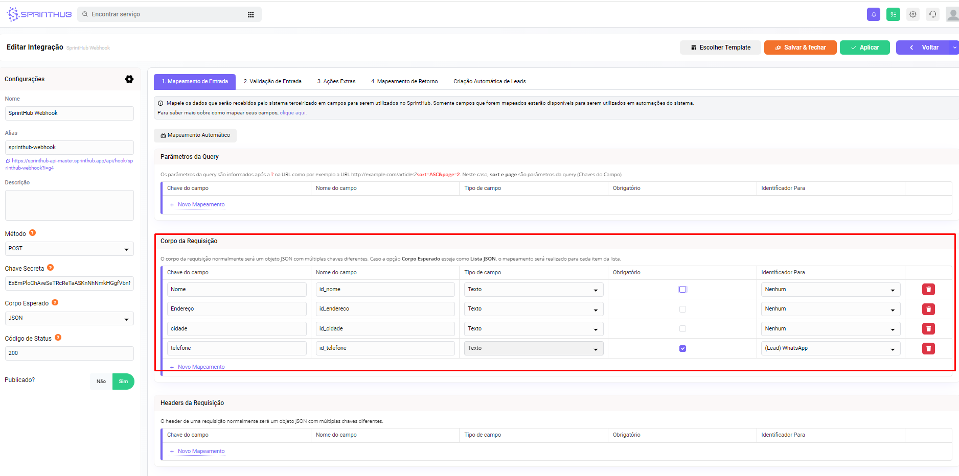Set Publicado toggle to Não

tap(101, 382)
